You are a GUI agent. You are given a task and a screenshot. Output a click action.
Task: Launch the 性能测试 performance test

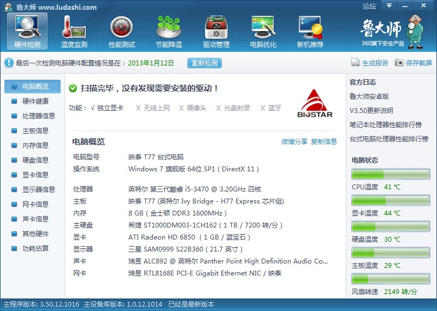(121, 32)
